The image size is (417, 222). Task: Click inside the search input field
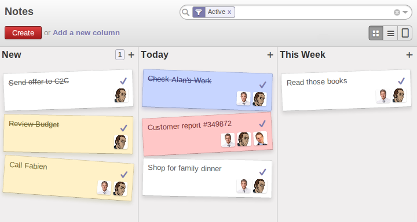pos(314,12)
